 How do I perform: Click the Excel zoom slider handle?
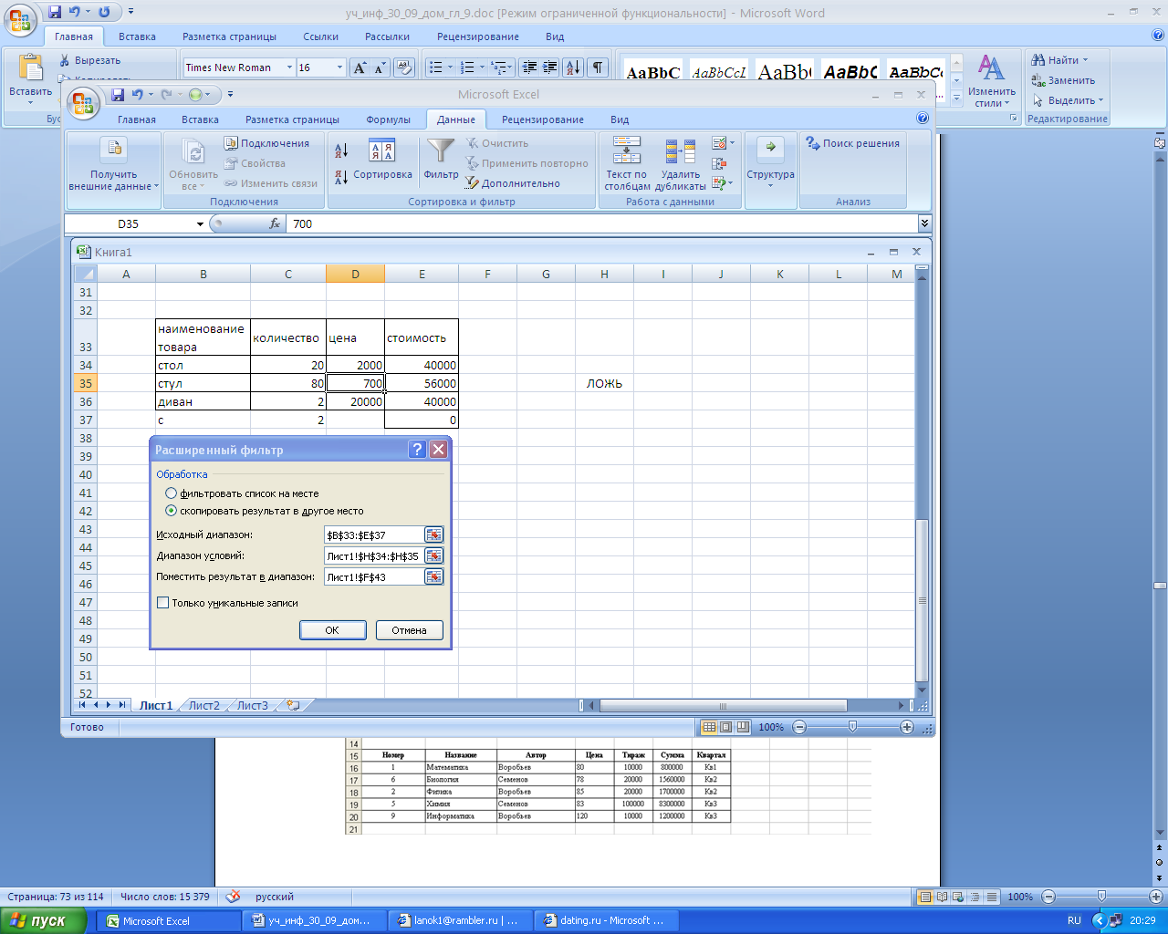pos(852,727)
